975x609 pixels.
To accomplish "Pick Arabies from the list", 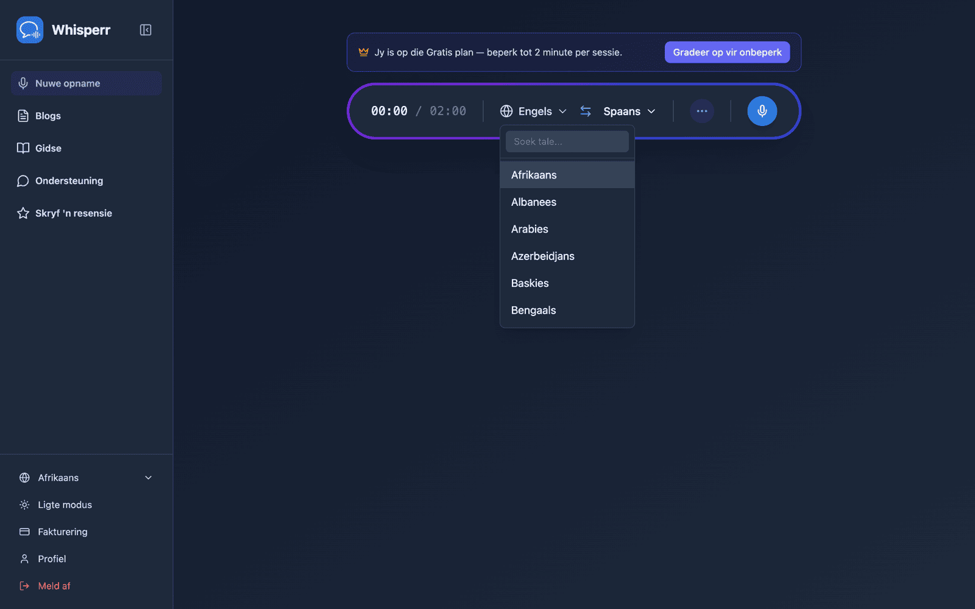I will tap(567, 229).
